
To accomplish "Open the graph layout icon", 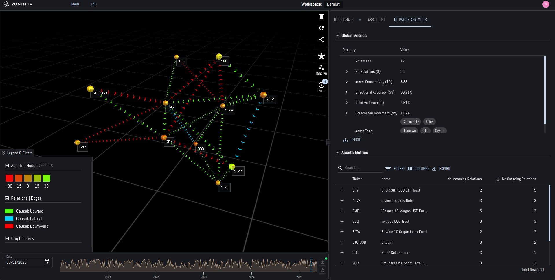I will [321, 56].
